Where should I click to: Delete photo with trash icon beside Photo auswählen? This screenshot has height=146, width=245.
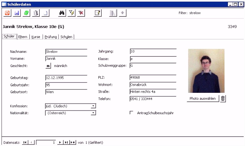coord(223,98)
